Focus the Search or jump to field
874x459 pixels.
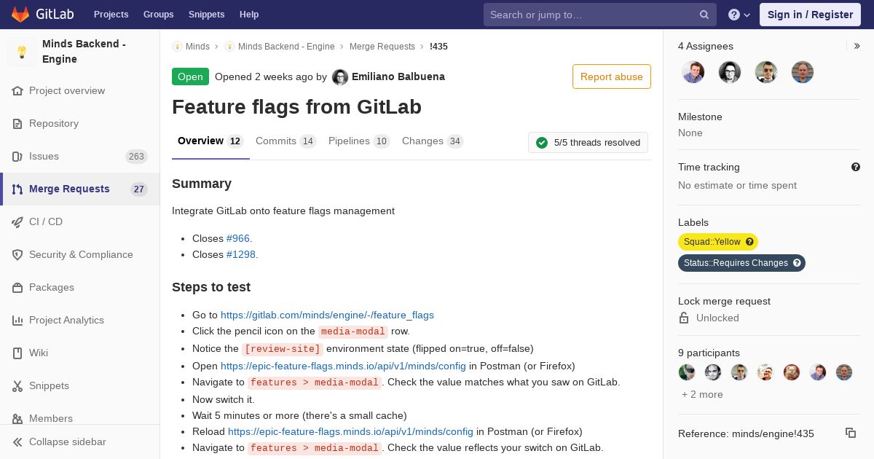pyautogui.click(x=590, y=15)
